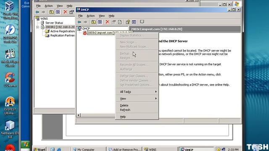The width and height of the screenshot is (269, 151).
Task: Click the DHCP server error icon in tree
Action: click(x=84, y=33)
